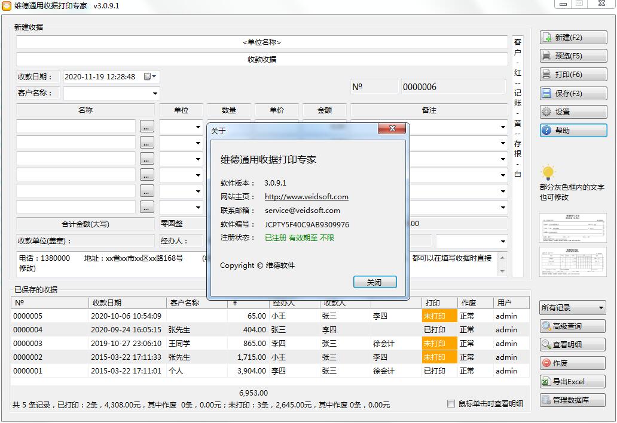The width and height of the screenshot is (617, 423).
Task: Open dropdown right of 经办人 row
Action: pos(503,241)
